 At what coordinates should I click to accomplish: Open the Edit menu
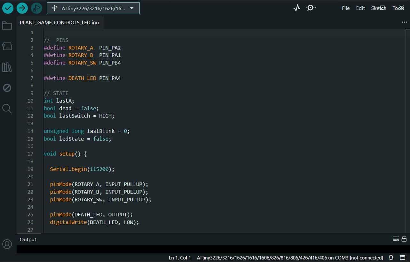(360, 8)
